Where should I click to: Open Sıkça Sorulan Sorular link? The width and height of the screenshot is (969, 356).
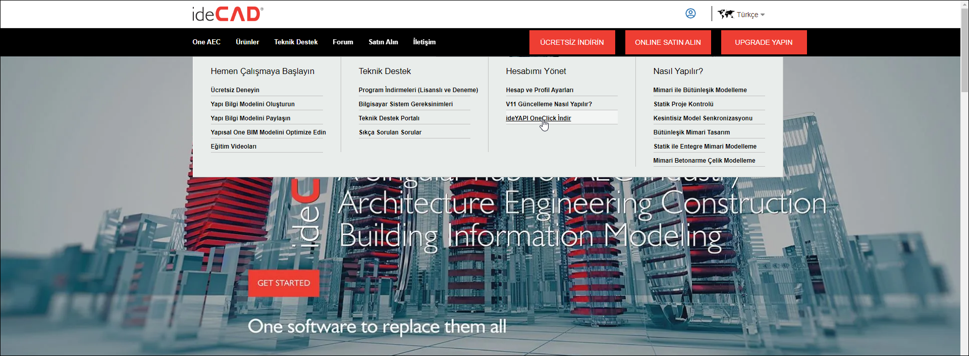point(390,132)
